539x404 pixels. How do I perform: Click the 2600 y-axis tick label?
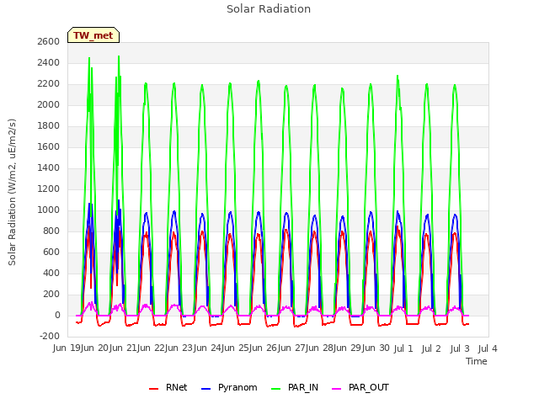(x=49, y=41)
